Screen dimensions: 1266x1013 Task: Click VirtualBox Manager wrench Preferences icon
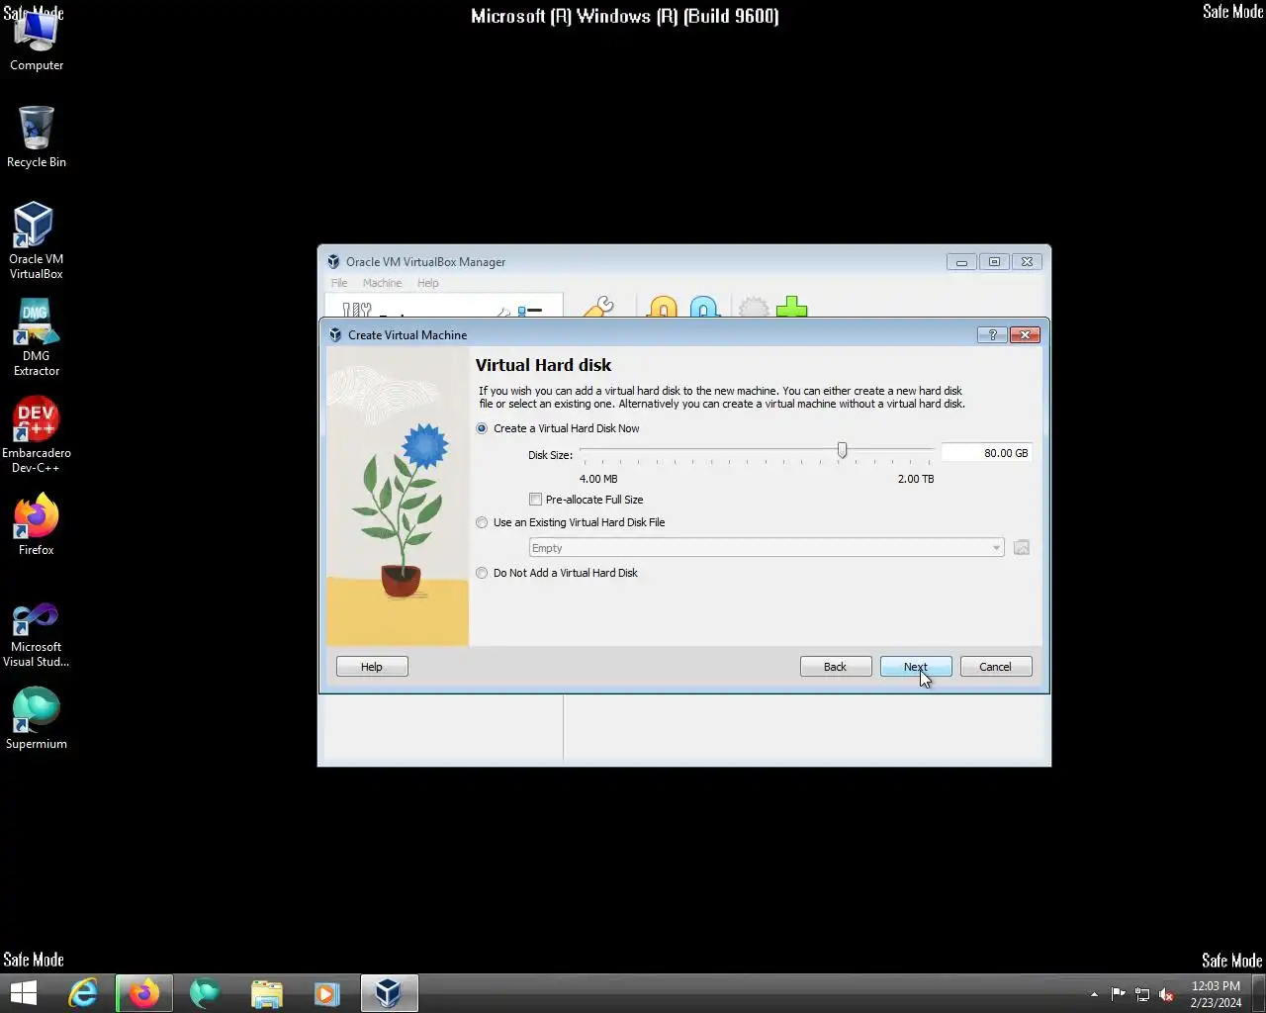(x=597, y=308)
